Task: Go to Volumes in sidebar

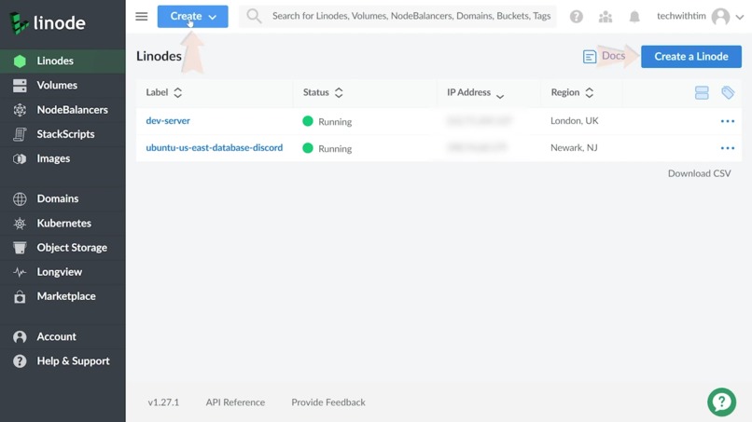Action: tap(63, 86)
